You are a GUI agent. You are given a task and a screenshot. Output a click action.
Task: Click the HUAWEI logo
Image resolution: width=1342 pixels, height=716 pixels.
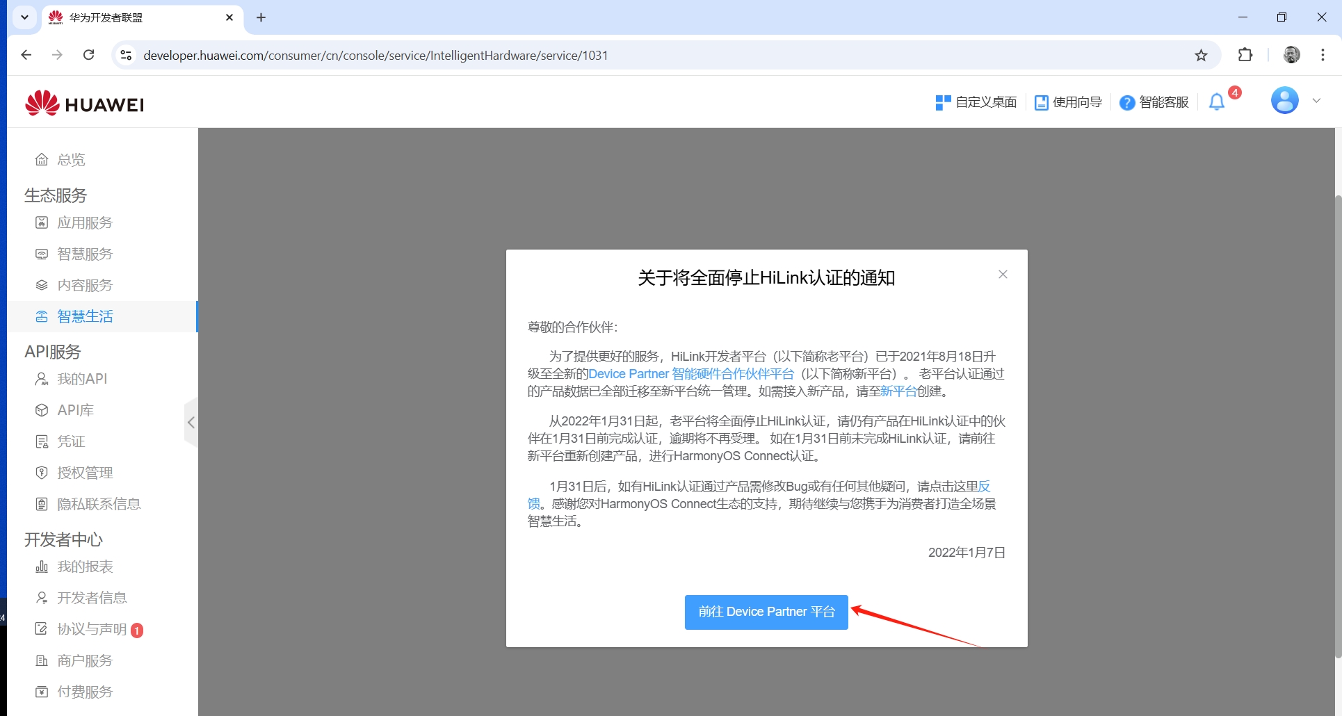pos(84,104)
